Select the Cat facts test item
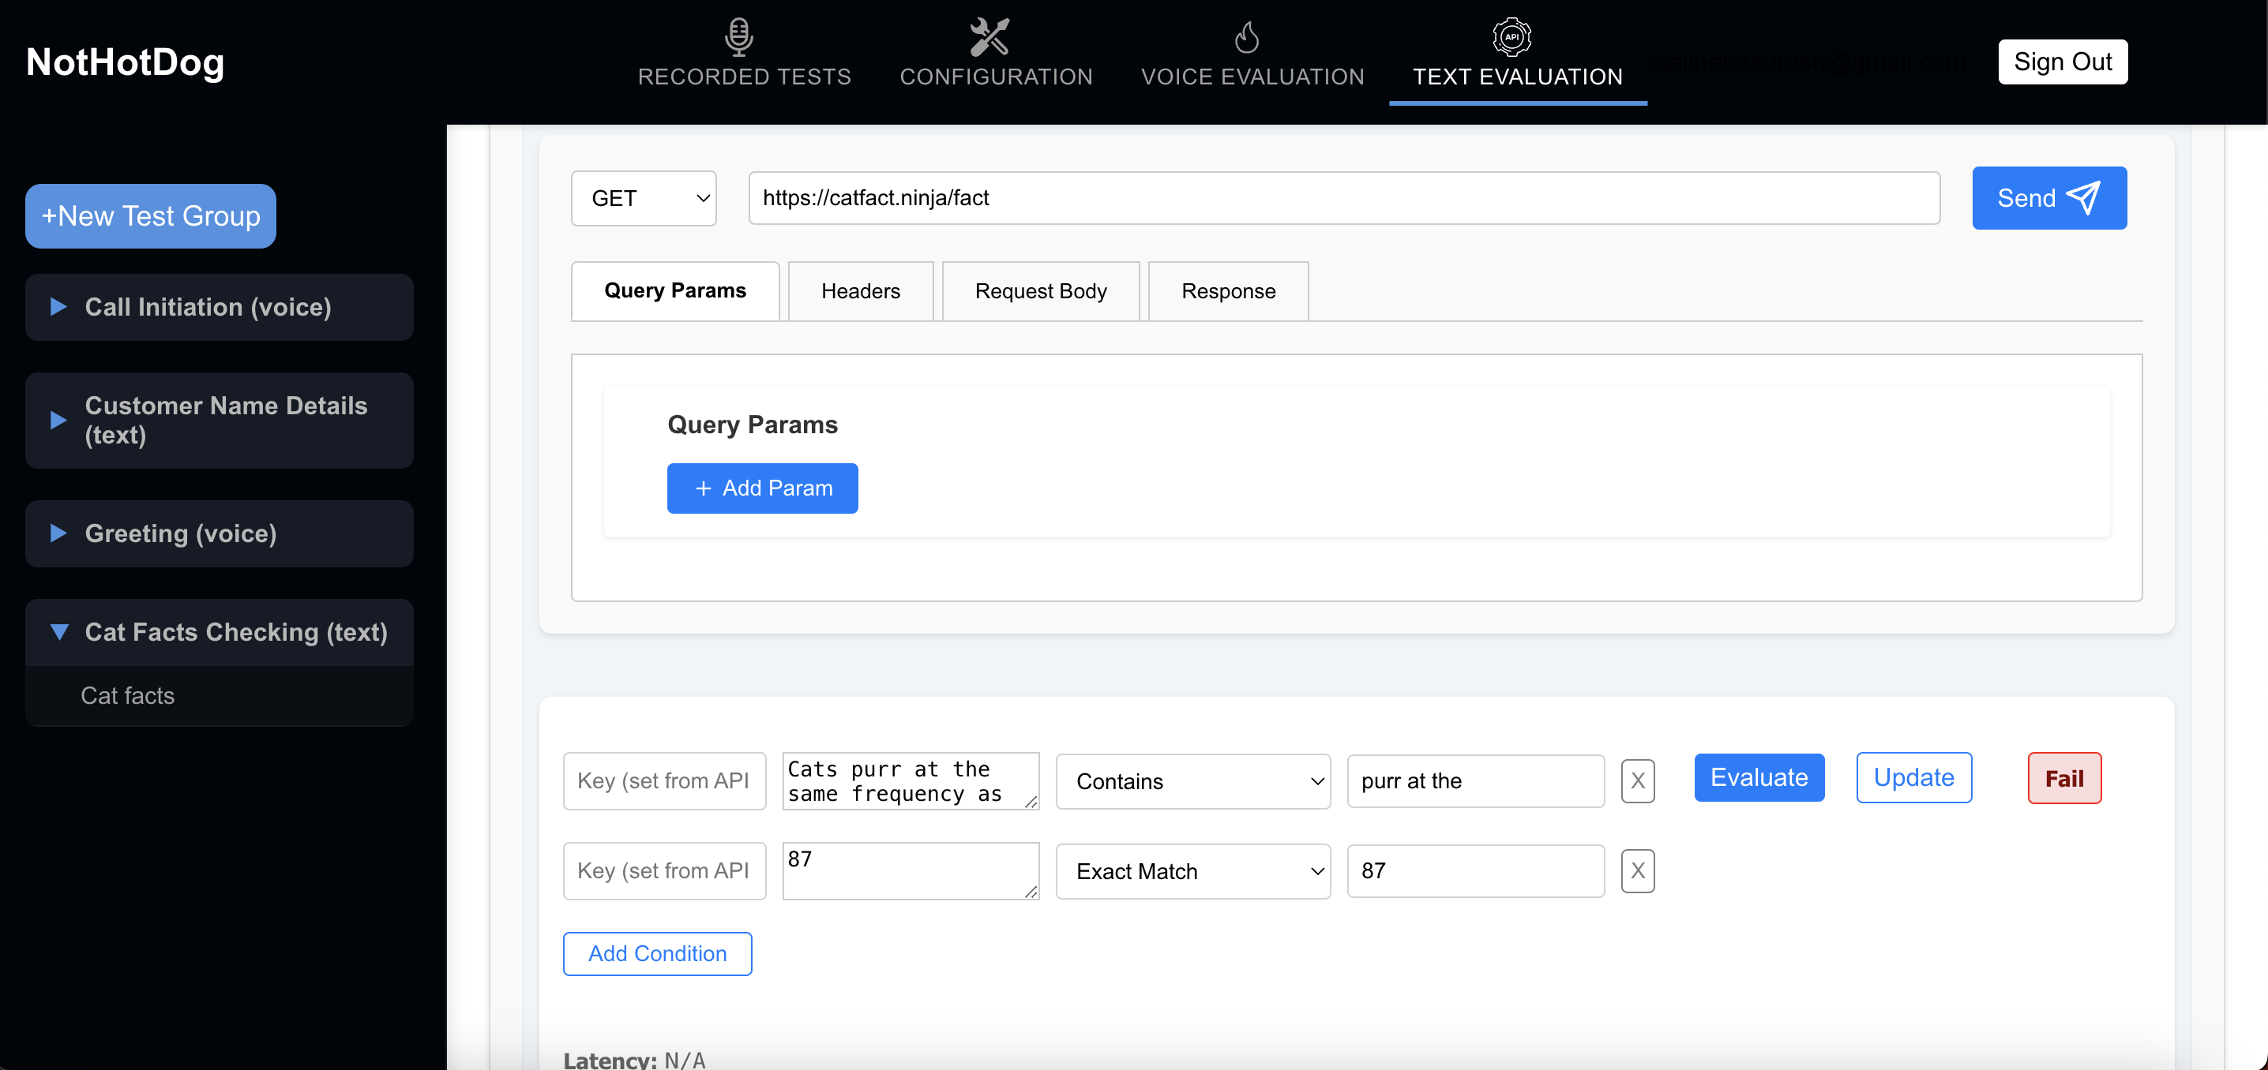The width and height of the screenshot is (2268, 1070). (x=128, y=695)
